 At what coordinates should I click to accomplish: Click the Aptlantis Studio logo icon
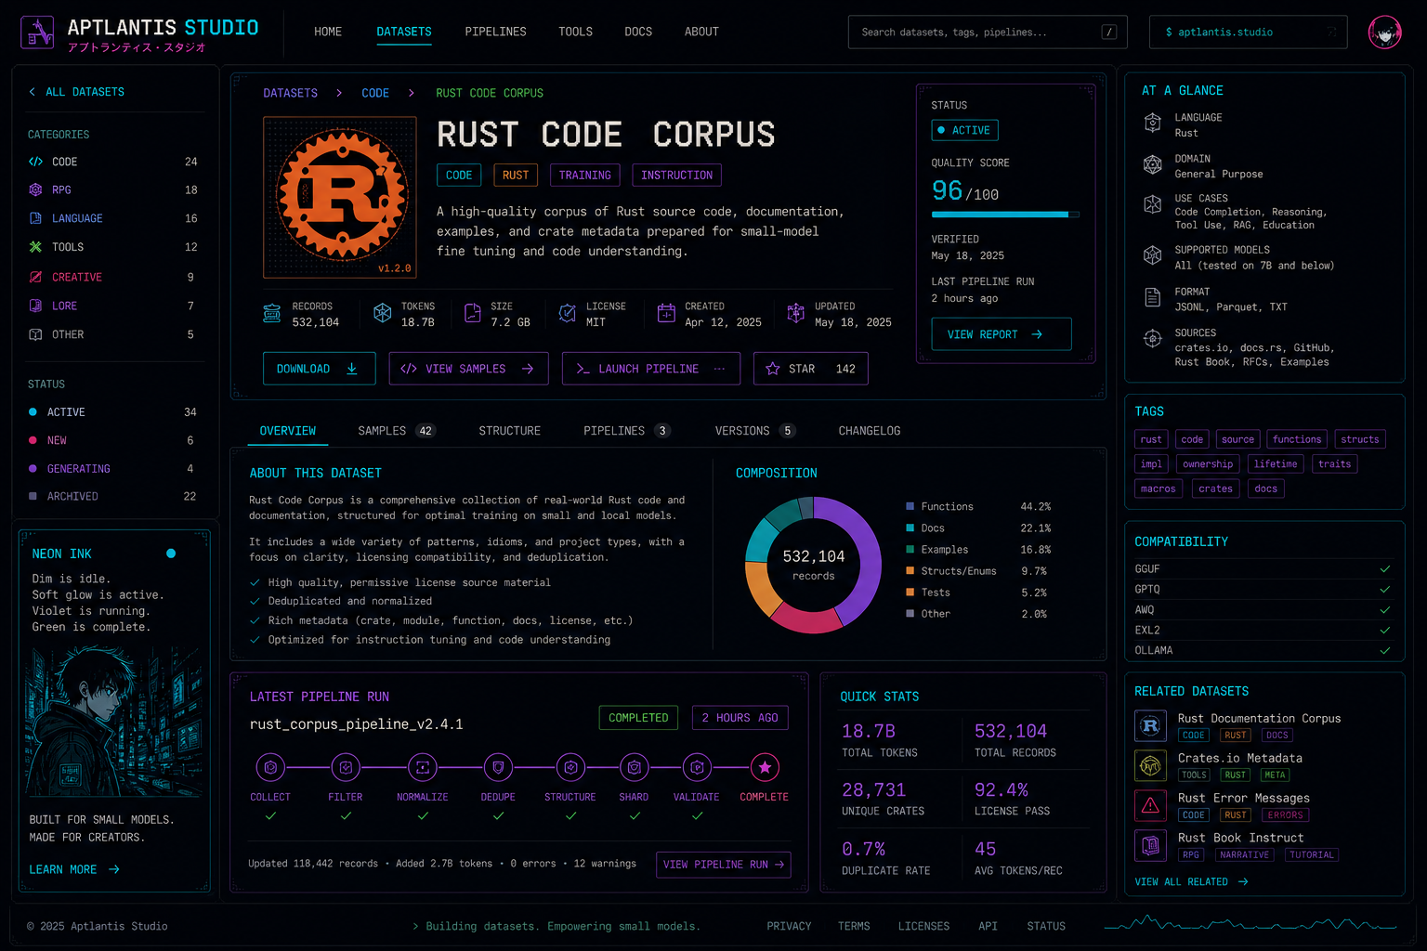(x=37, y=33)
